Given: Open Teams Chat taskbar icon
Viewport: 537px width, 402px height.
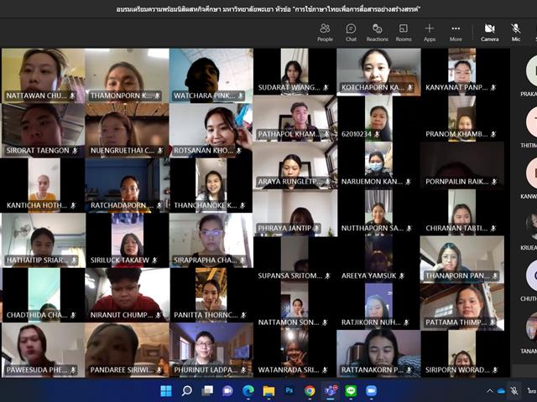Looking at the screenshot, I should tap(227, 391).
